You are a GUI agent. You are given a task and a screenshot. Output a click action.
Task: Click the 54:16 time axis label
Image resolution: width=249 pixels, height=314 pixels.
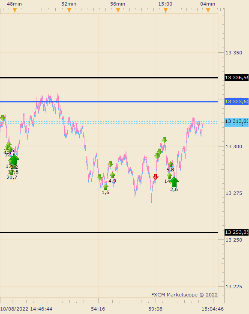coord(98,309)
